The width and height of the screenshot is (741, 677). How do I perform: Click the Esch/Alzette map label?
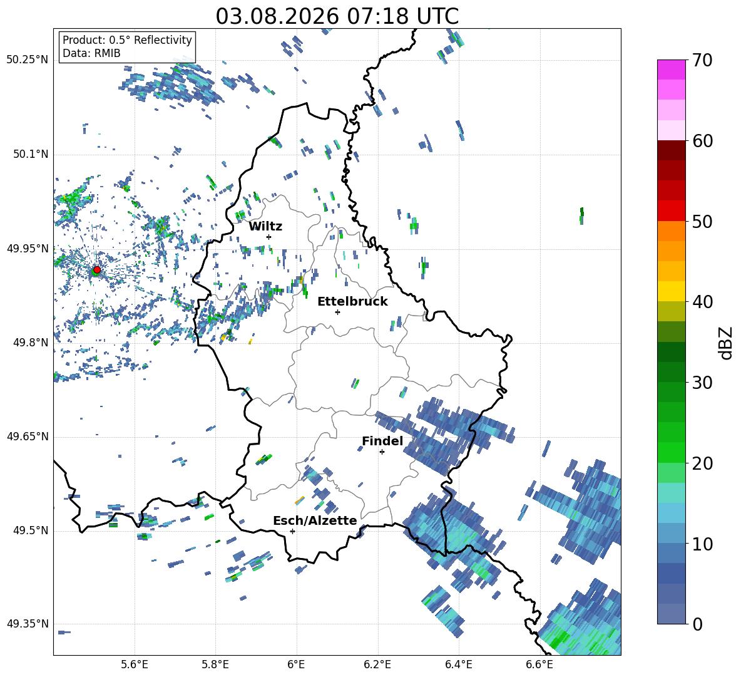point(315,520)
